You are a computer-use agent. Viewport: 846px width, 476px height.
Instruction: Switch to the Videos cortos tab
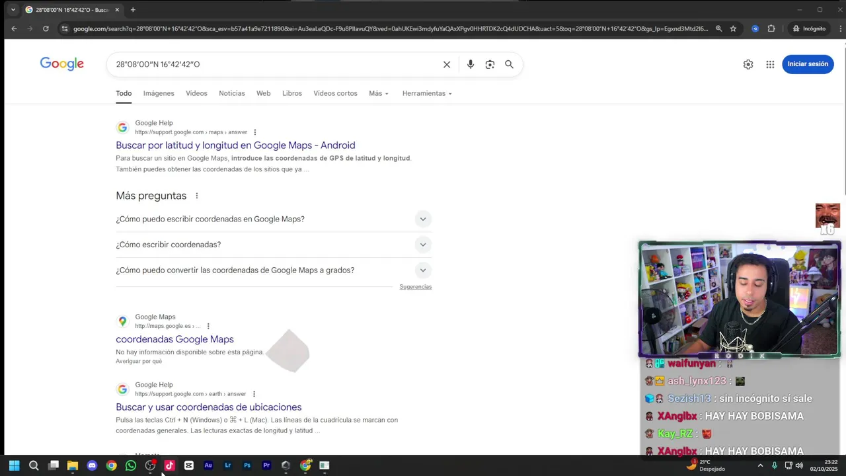click(335, 93)
